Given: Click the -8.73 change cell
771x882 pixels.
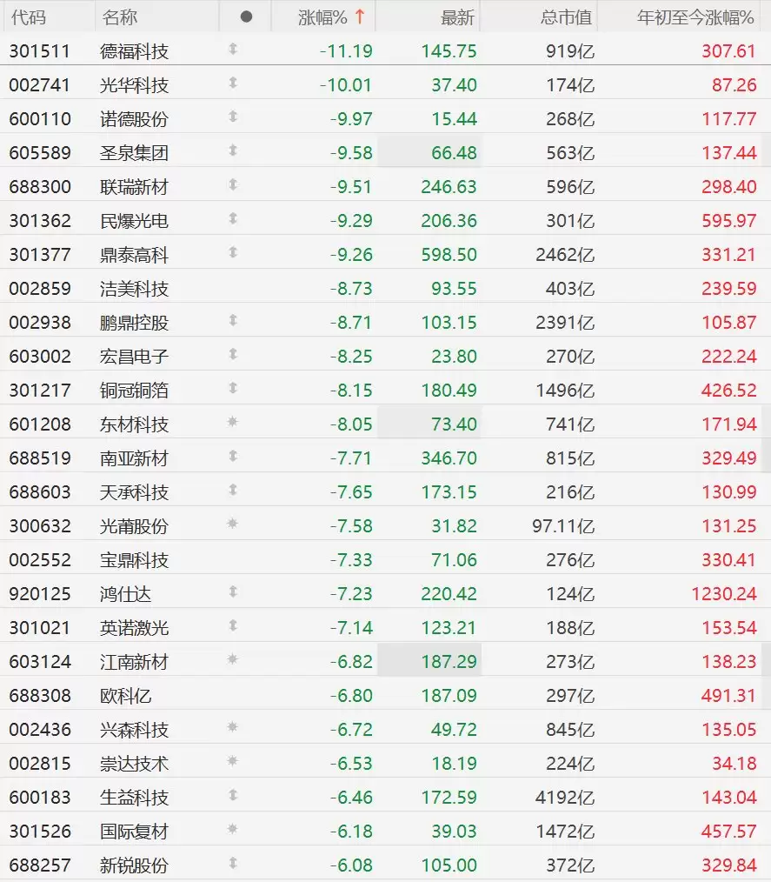Looking at the screenshot, I should tap(351, 289).
